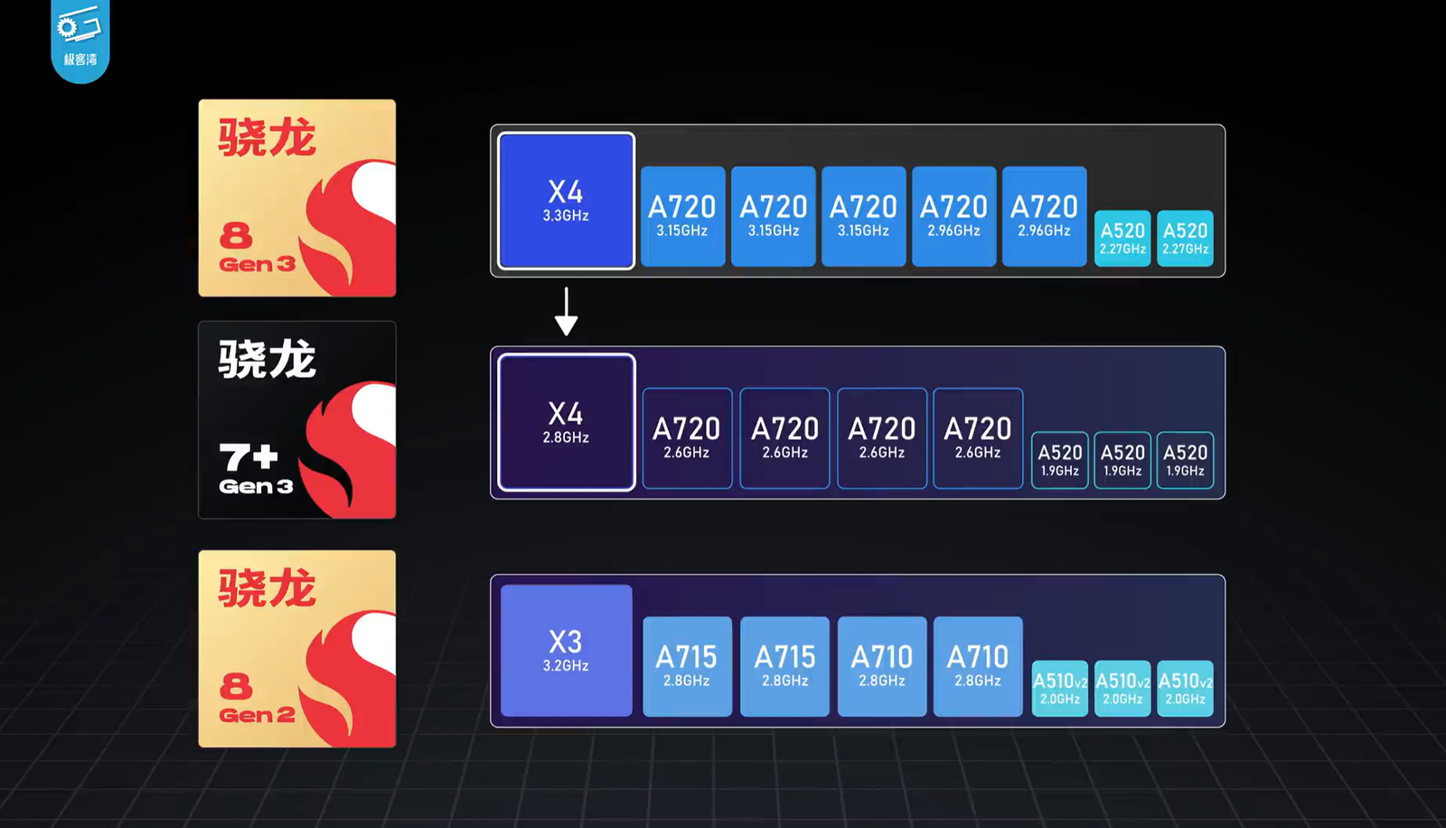Pick the right A520 2.27GHz core
1446x828 pixels.
tap(1185, 239)
